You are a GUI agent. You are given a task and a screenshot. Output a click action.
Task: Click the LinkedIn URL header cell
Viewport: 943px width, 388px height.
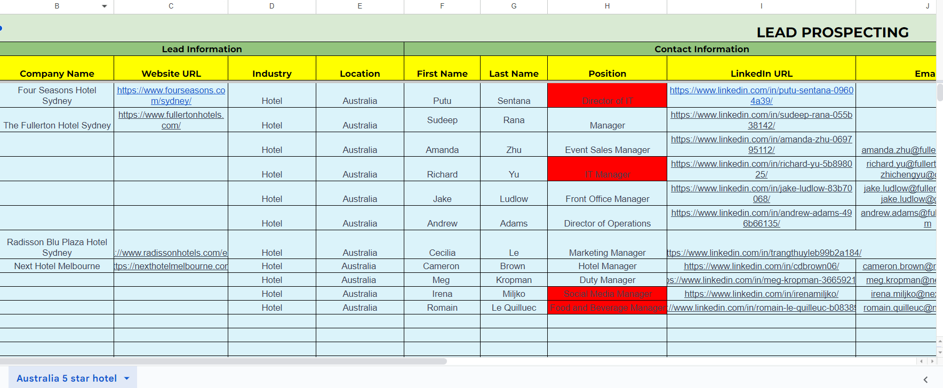(761, 68)
